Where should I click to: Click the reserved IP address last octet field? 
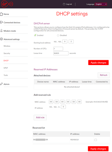(x=63, y=107)
